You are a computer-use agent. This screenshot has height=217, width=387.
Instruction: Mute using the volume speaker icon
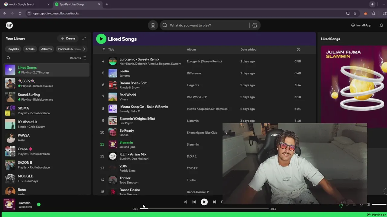[x=368, y=205]
